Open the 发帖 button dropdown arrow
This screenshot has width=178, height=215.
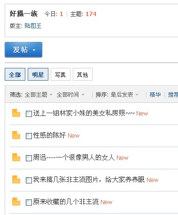tap(34, 50)
